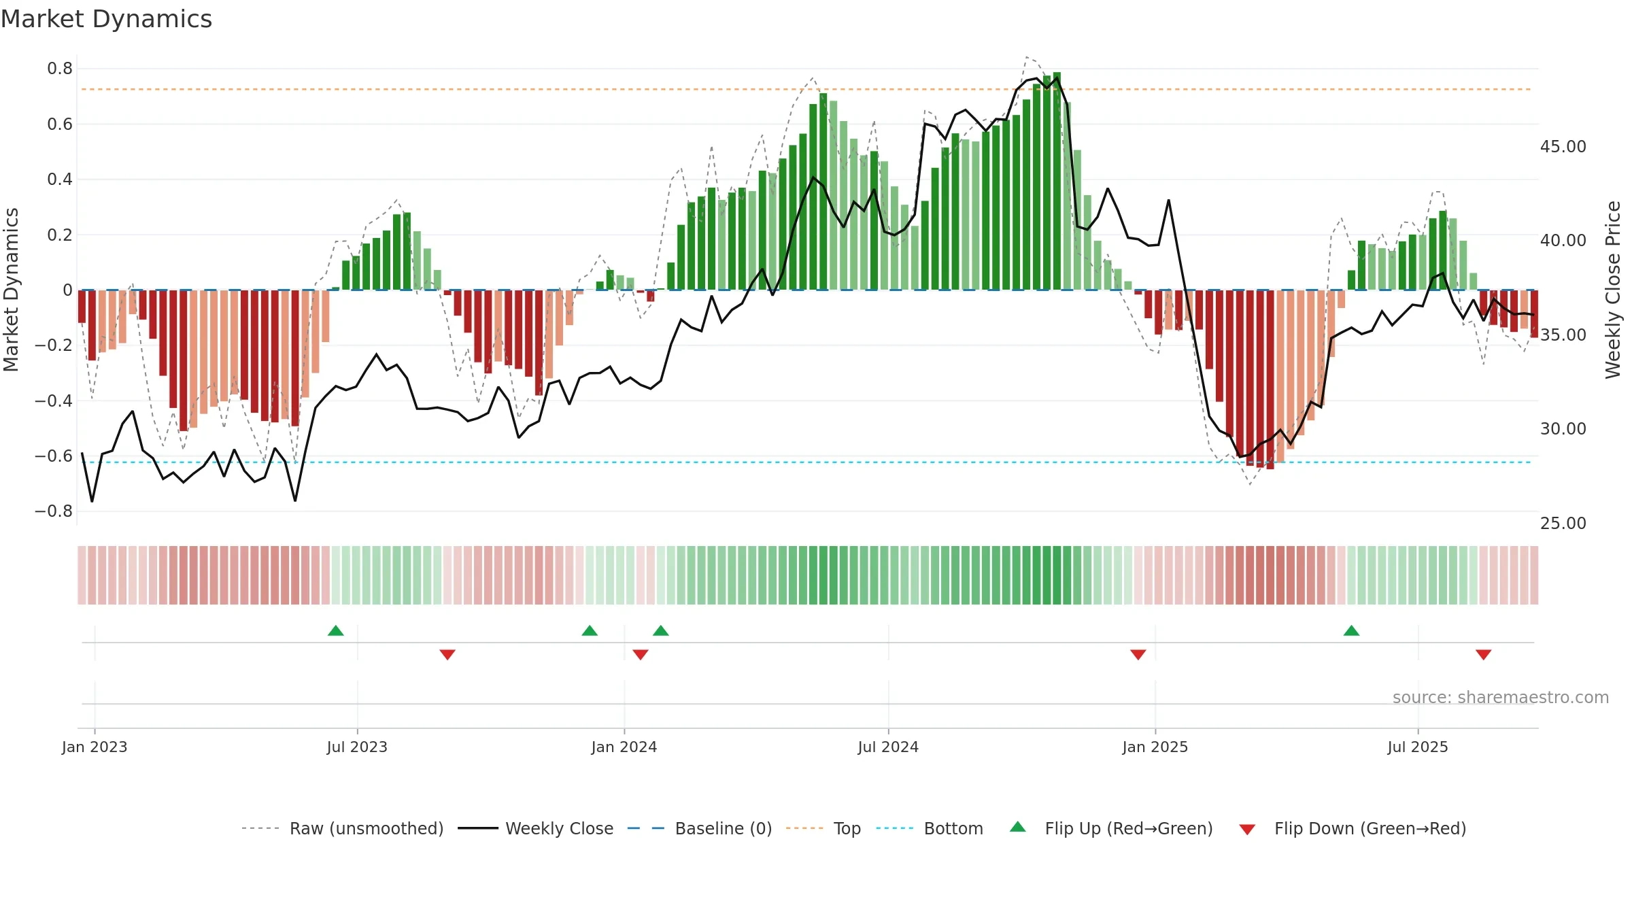Click the −0.2 left axis tick label
This screenshot has width=1632, height=918.
coord(54,345)
